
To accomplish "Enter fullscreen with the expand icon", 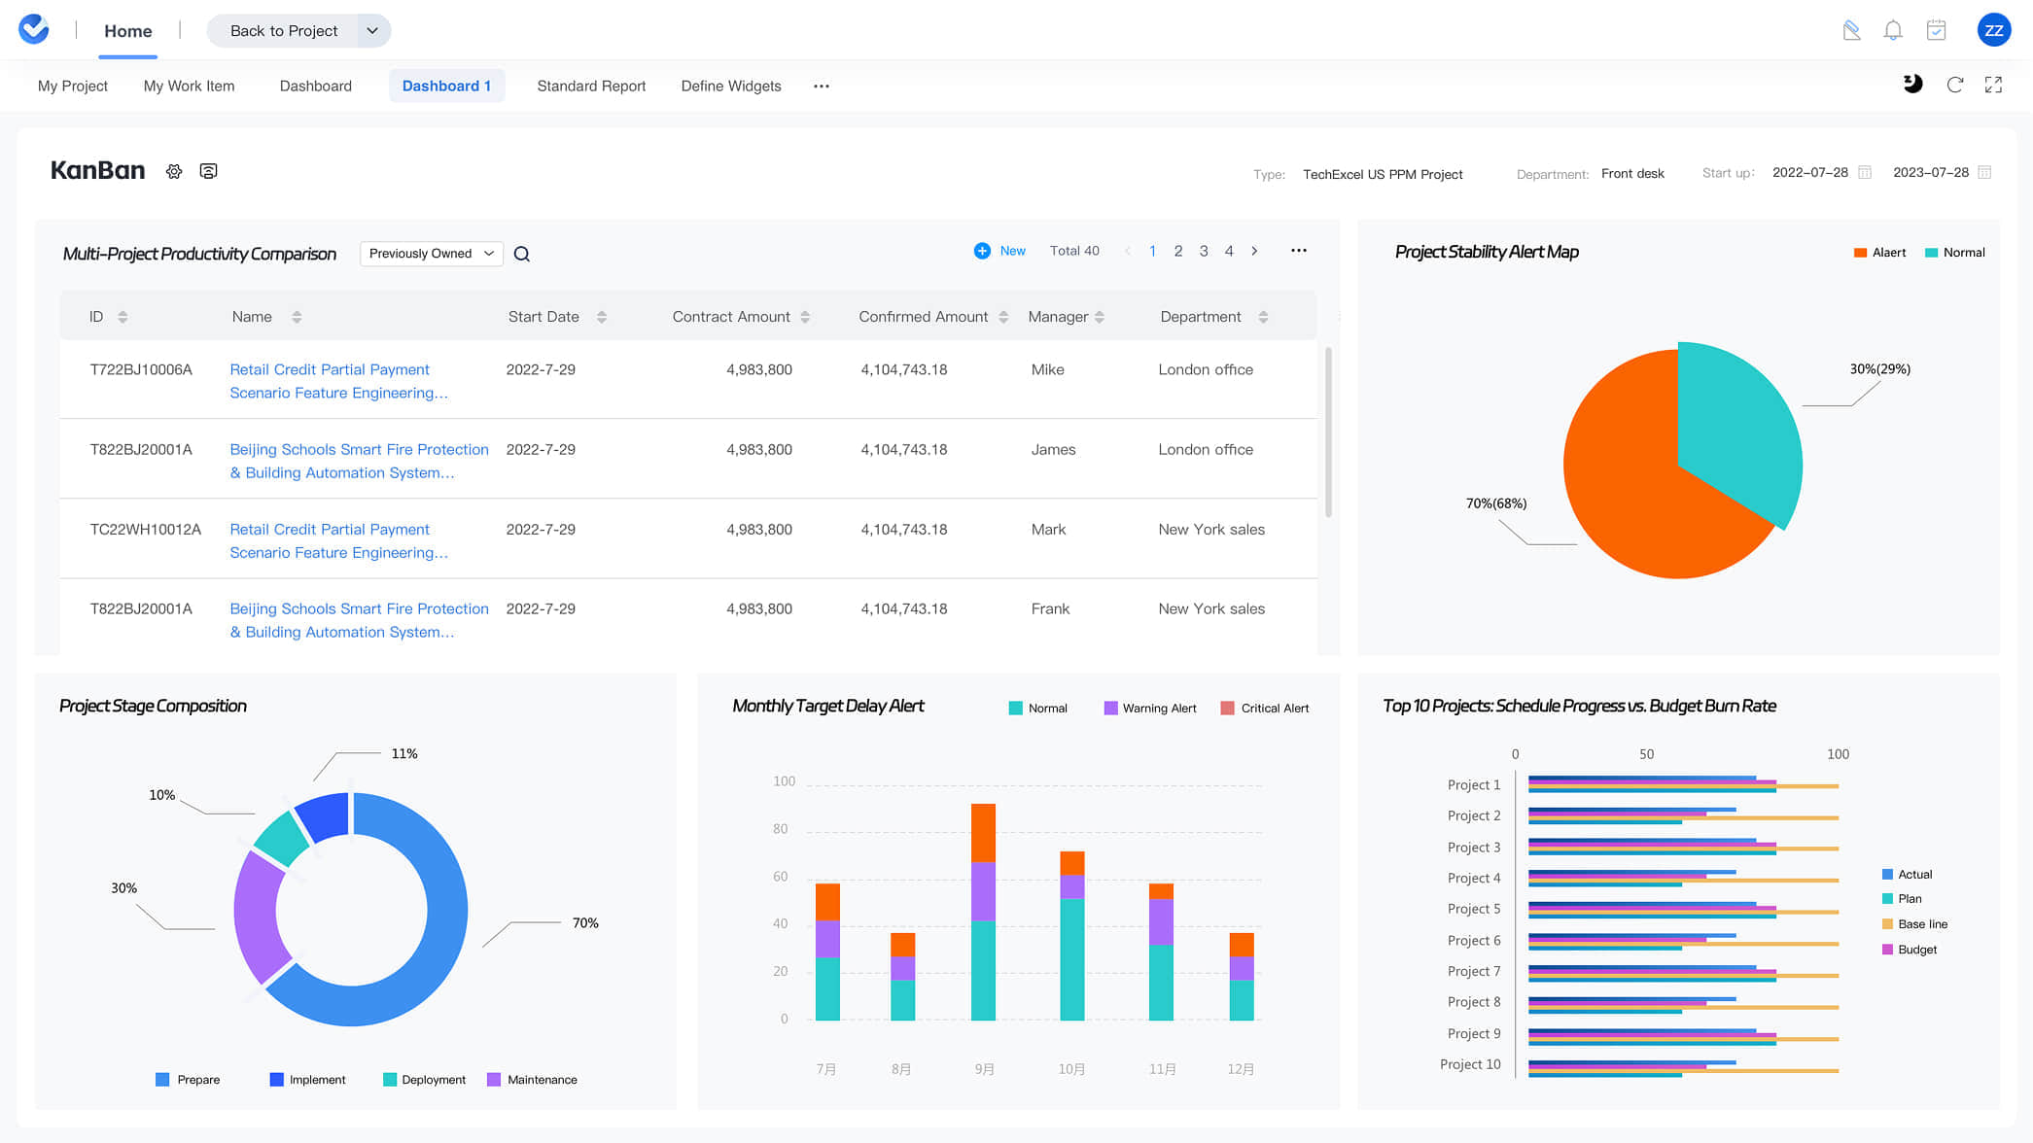I will (x=1993, y=85).
